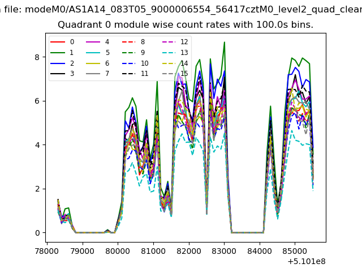The image size is (362, 272).
Task: Click the red line swatch for module 0
Action: point(58,42)
